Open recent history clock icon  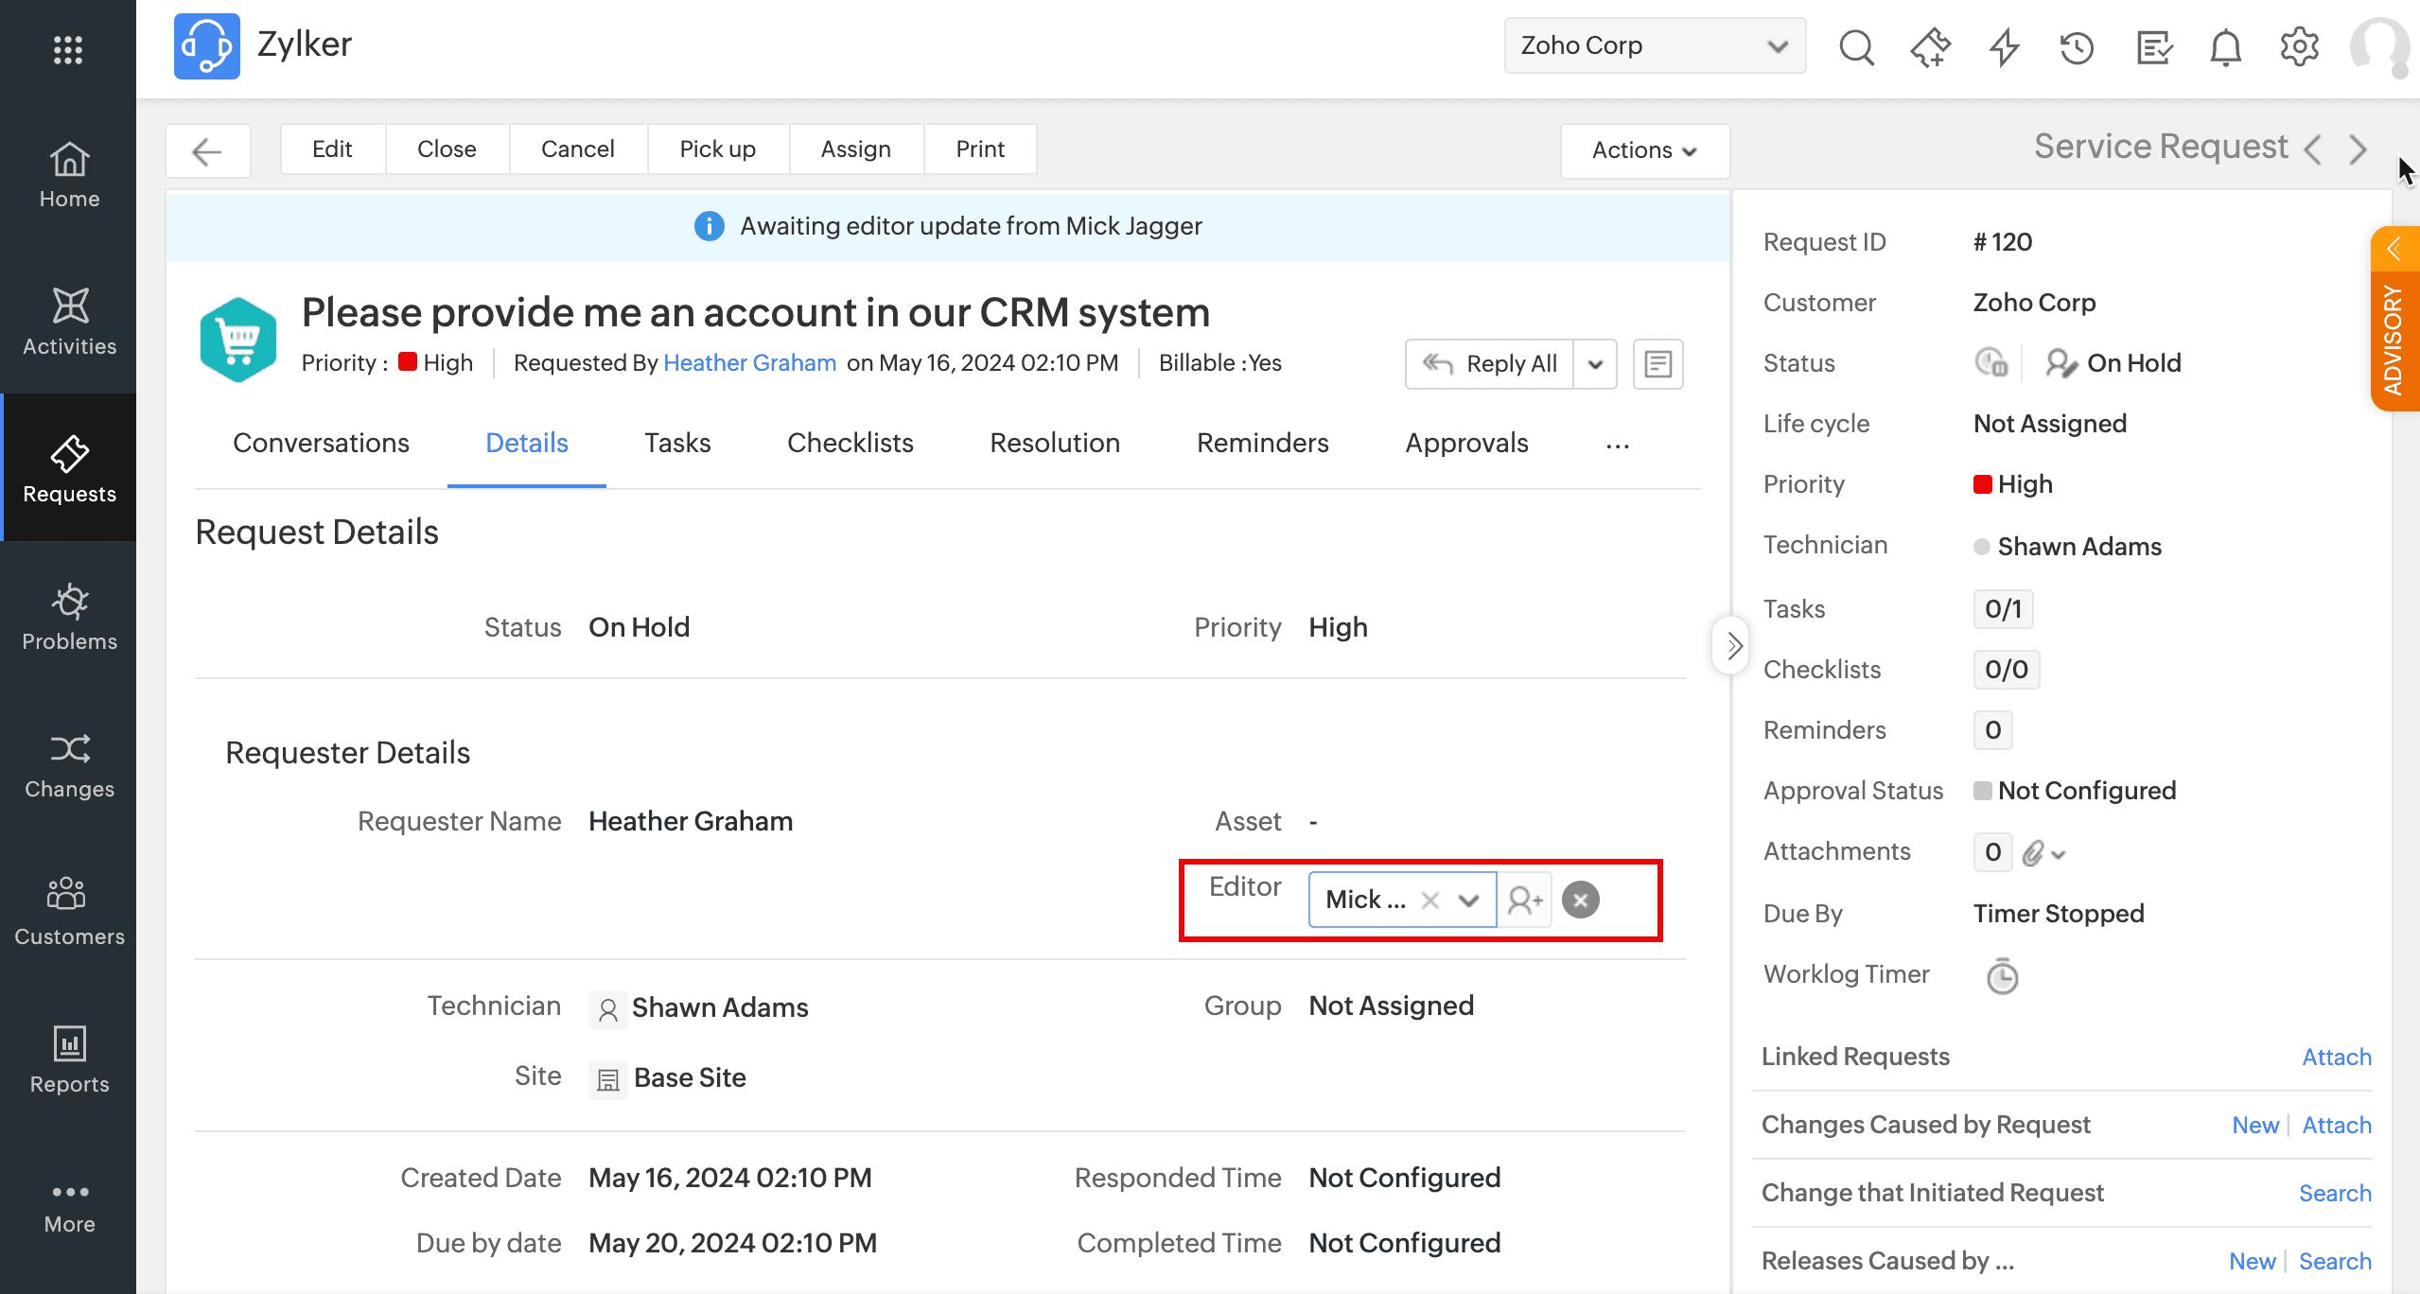click(x=2077, y=46)
